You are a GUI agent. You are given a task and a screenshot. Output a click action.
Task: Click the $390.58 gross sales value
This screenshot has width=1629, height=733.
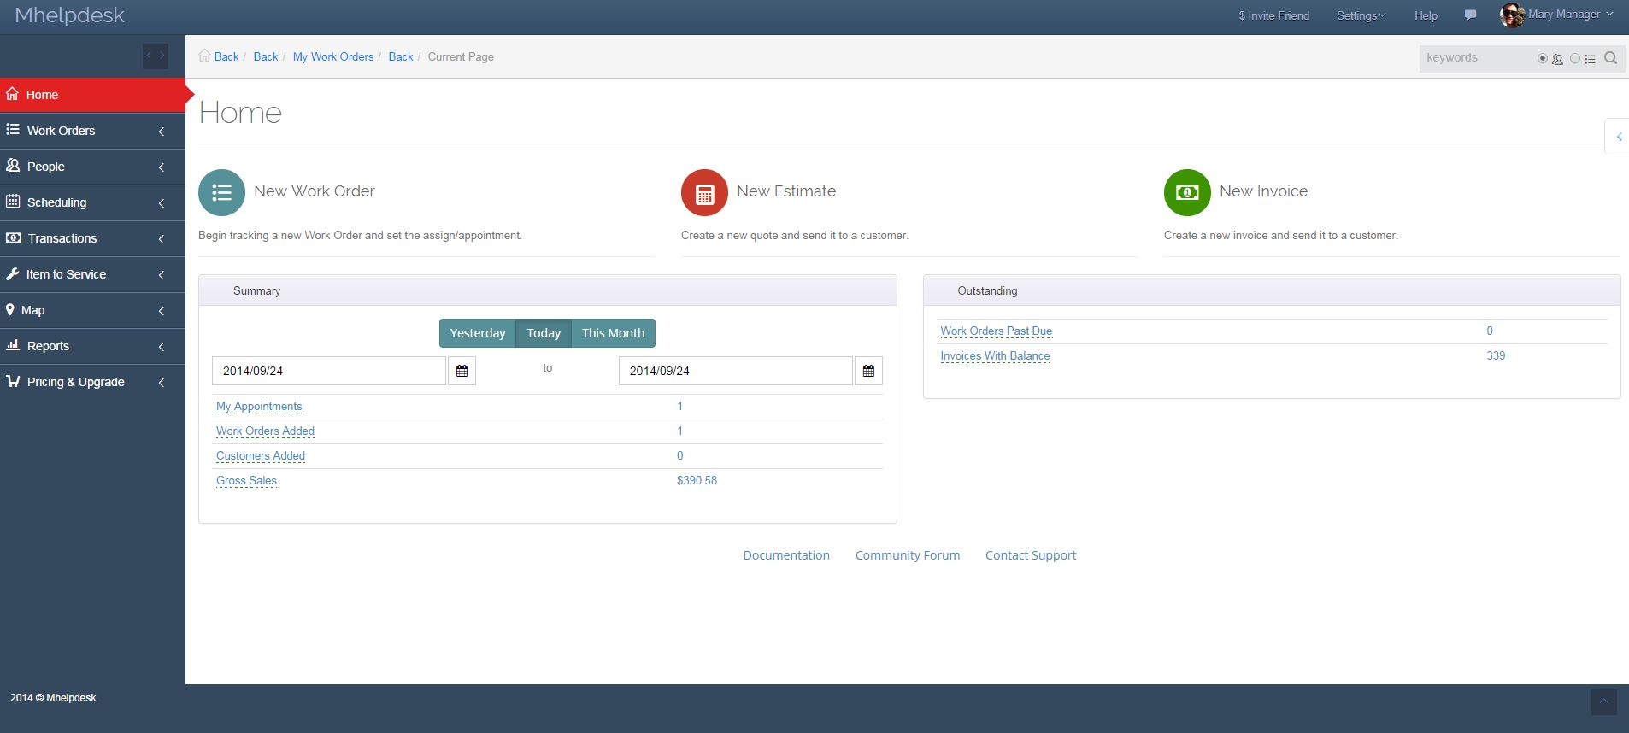pyautogui.click(x=697, y=481)
